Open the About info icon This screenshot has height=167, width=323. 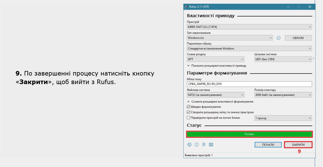196,145
